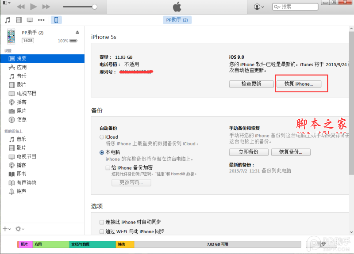
Task: Click the 恢复 iPhone... button
Action: (x=299, y=84)
